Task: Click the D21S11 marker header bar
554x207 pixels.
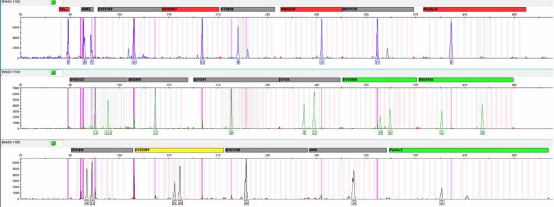Action: pyautogui.click(x=235, y=79)
